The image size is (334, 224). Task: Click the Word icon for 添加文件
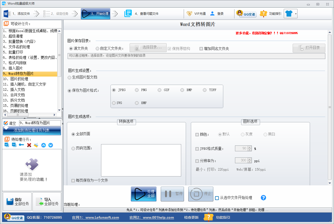coord(7,13)
